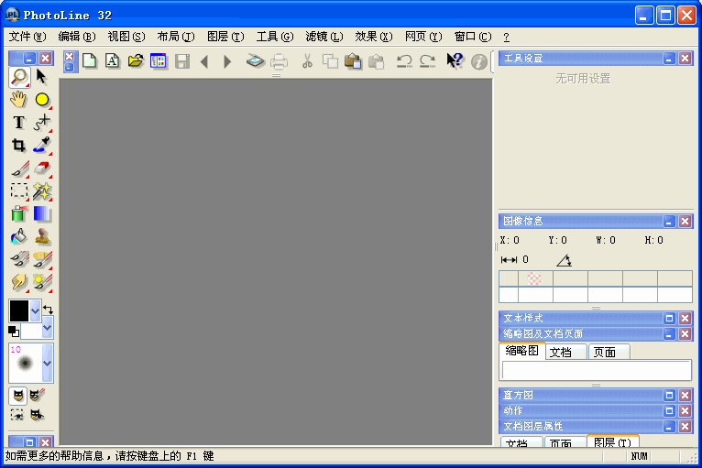Click the Save floppy disk icon
Screen dimensions: 702x468
[x=182, y=60]
